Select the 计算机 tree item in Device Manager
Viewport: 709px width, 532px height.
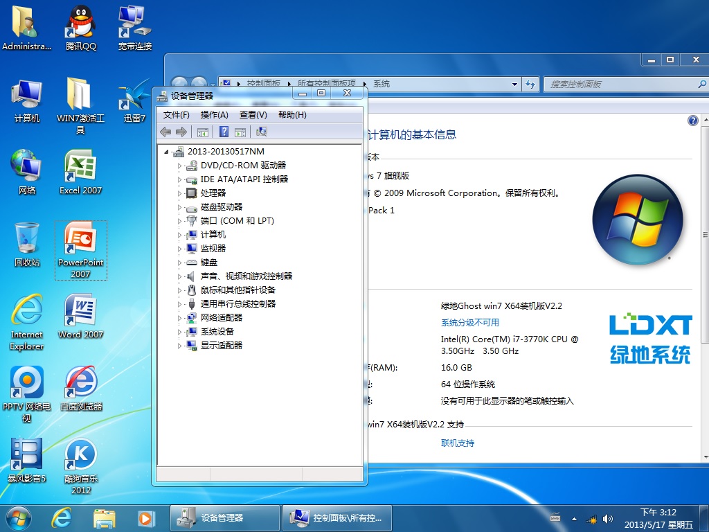[213, 234]
